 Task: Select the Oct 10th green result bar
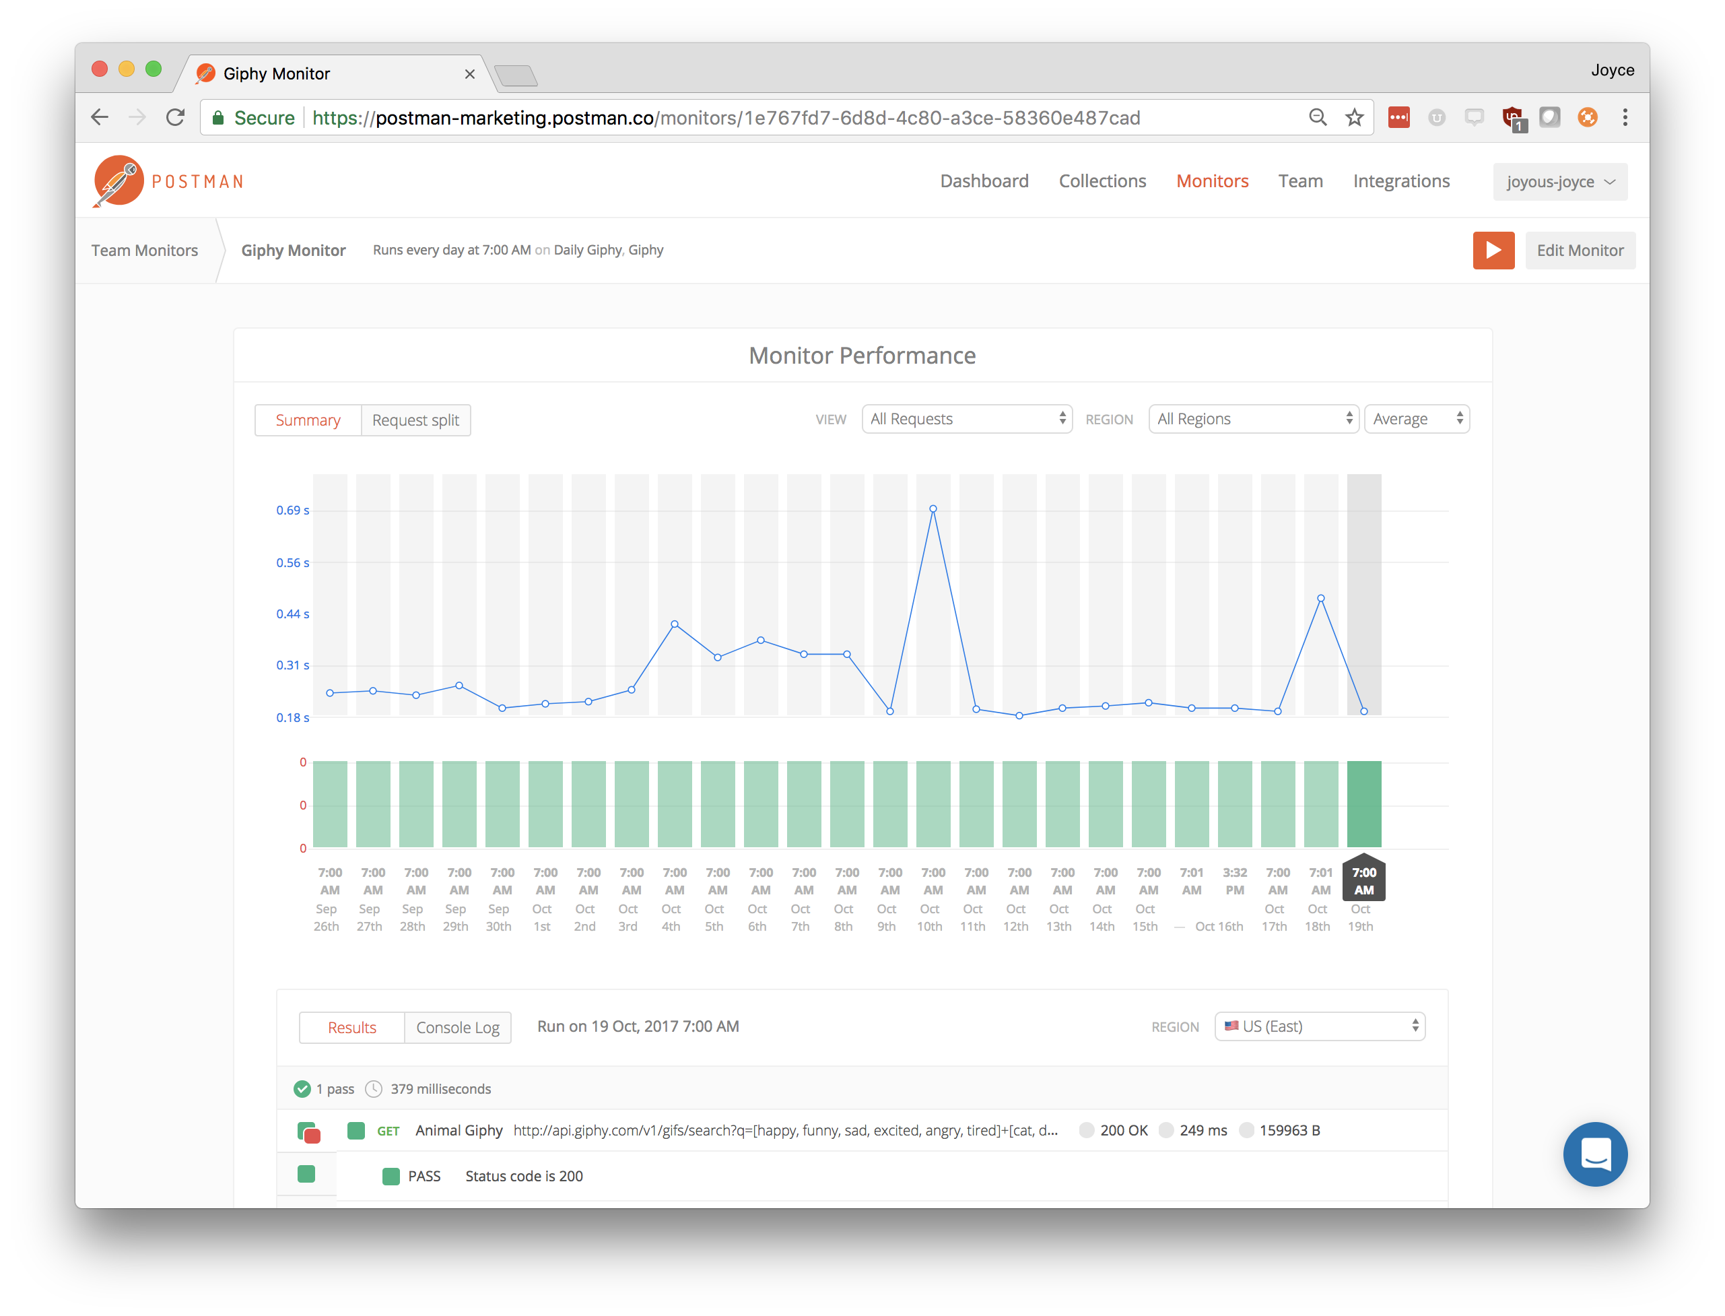coord(933,803)
